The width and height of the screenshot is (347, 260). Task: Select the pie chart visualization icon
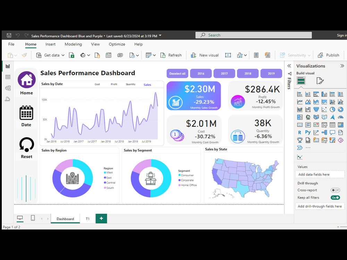coord(333,109)
